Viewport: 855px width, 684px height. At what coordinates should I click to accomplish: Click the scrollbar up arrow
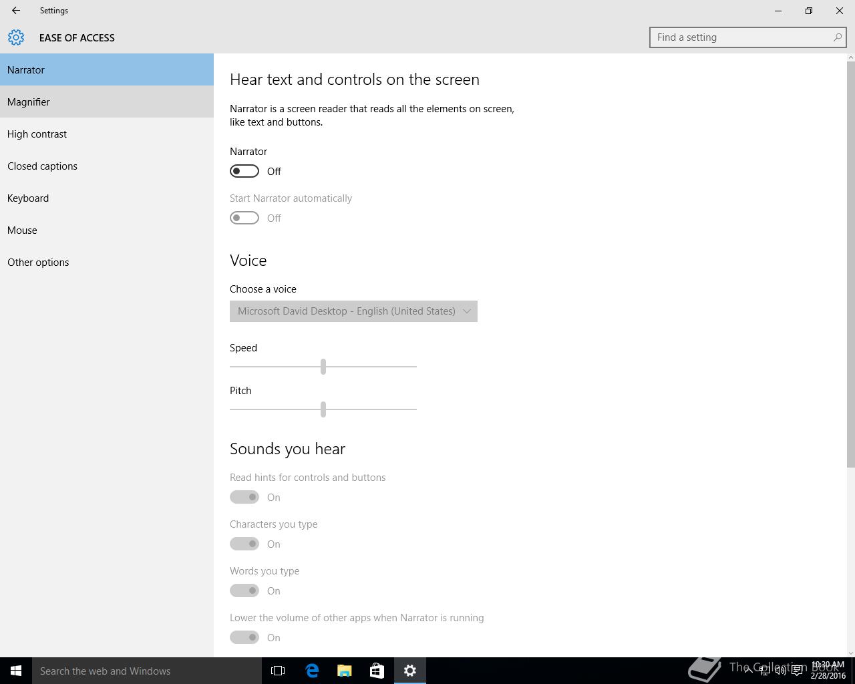850,57
